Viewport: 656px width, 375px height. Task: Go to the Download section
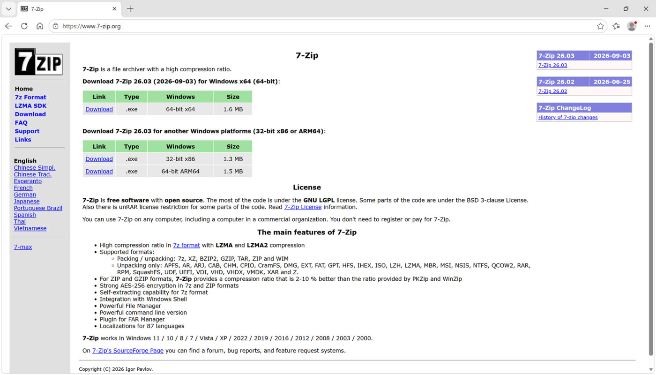(30, 114)
